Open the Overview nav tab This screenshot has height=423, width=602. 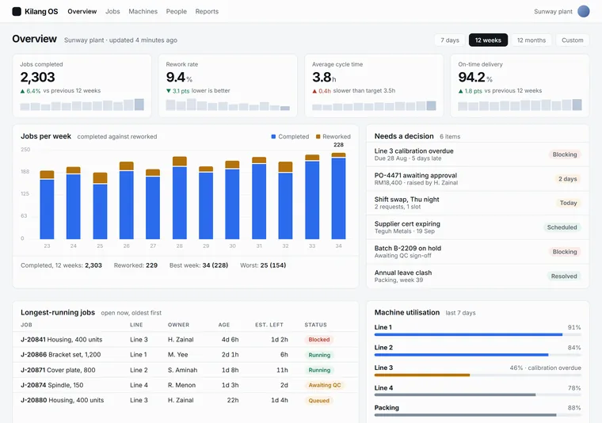coord(82,12)
